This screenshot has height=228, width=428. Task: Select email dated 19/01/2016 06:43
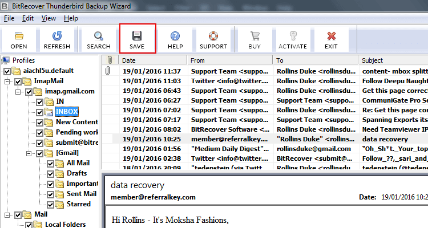pos(265,91)
